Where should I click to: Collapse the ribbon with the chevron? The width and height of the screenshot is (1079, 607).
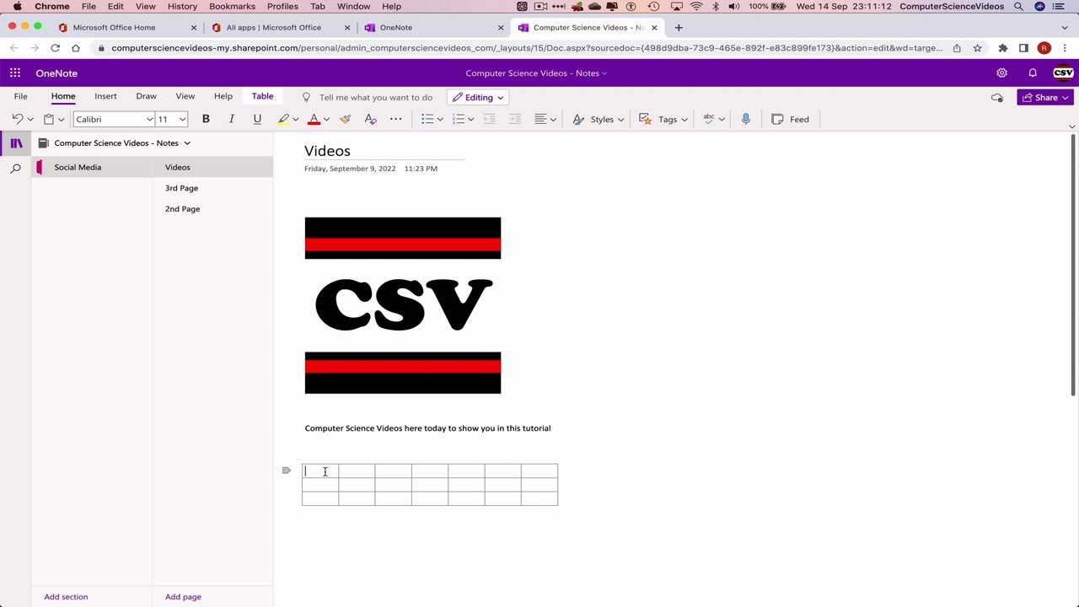point(1071,126)
